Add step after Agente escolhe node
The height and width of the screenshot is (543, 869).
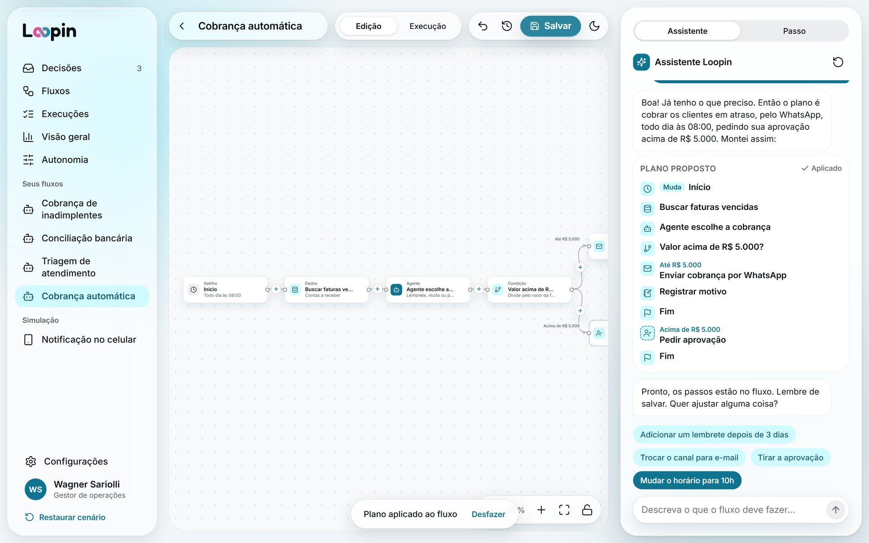coord(479,289)
